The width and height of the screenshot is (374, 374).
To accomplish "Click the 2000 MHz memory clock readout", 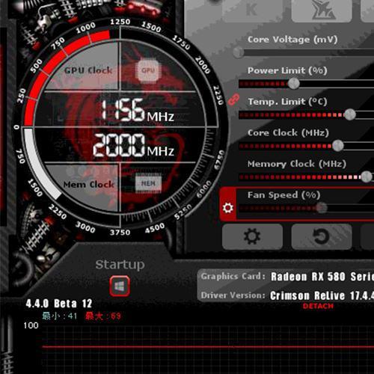I will (133, 145).
